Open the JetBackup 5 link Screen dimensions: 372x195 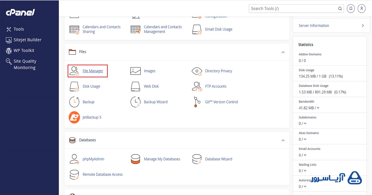point(92,117)
